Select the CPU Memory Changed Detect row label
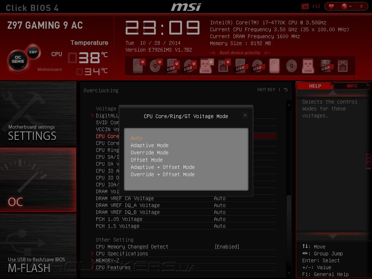This screenshot has height=279, width=372. tap(132, 247)
